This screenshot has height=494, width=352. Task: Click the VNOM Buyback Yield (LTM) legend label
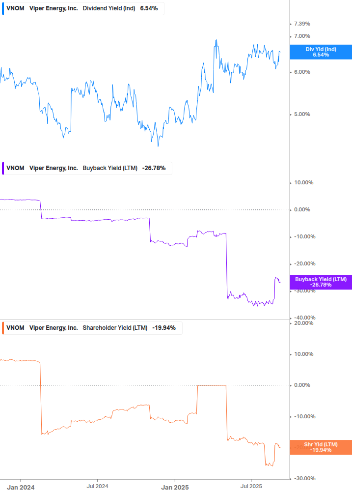pos(87,168)
